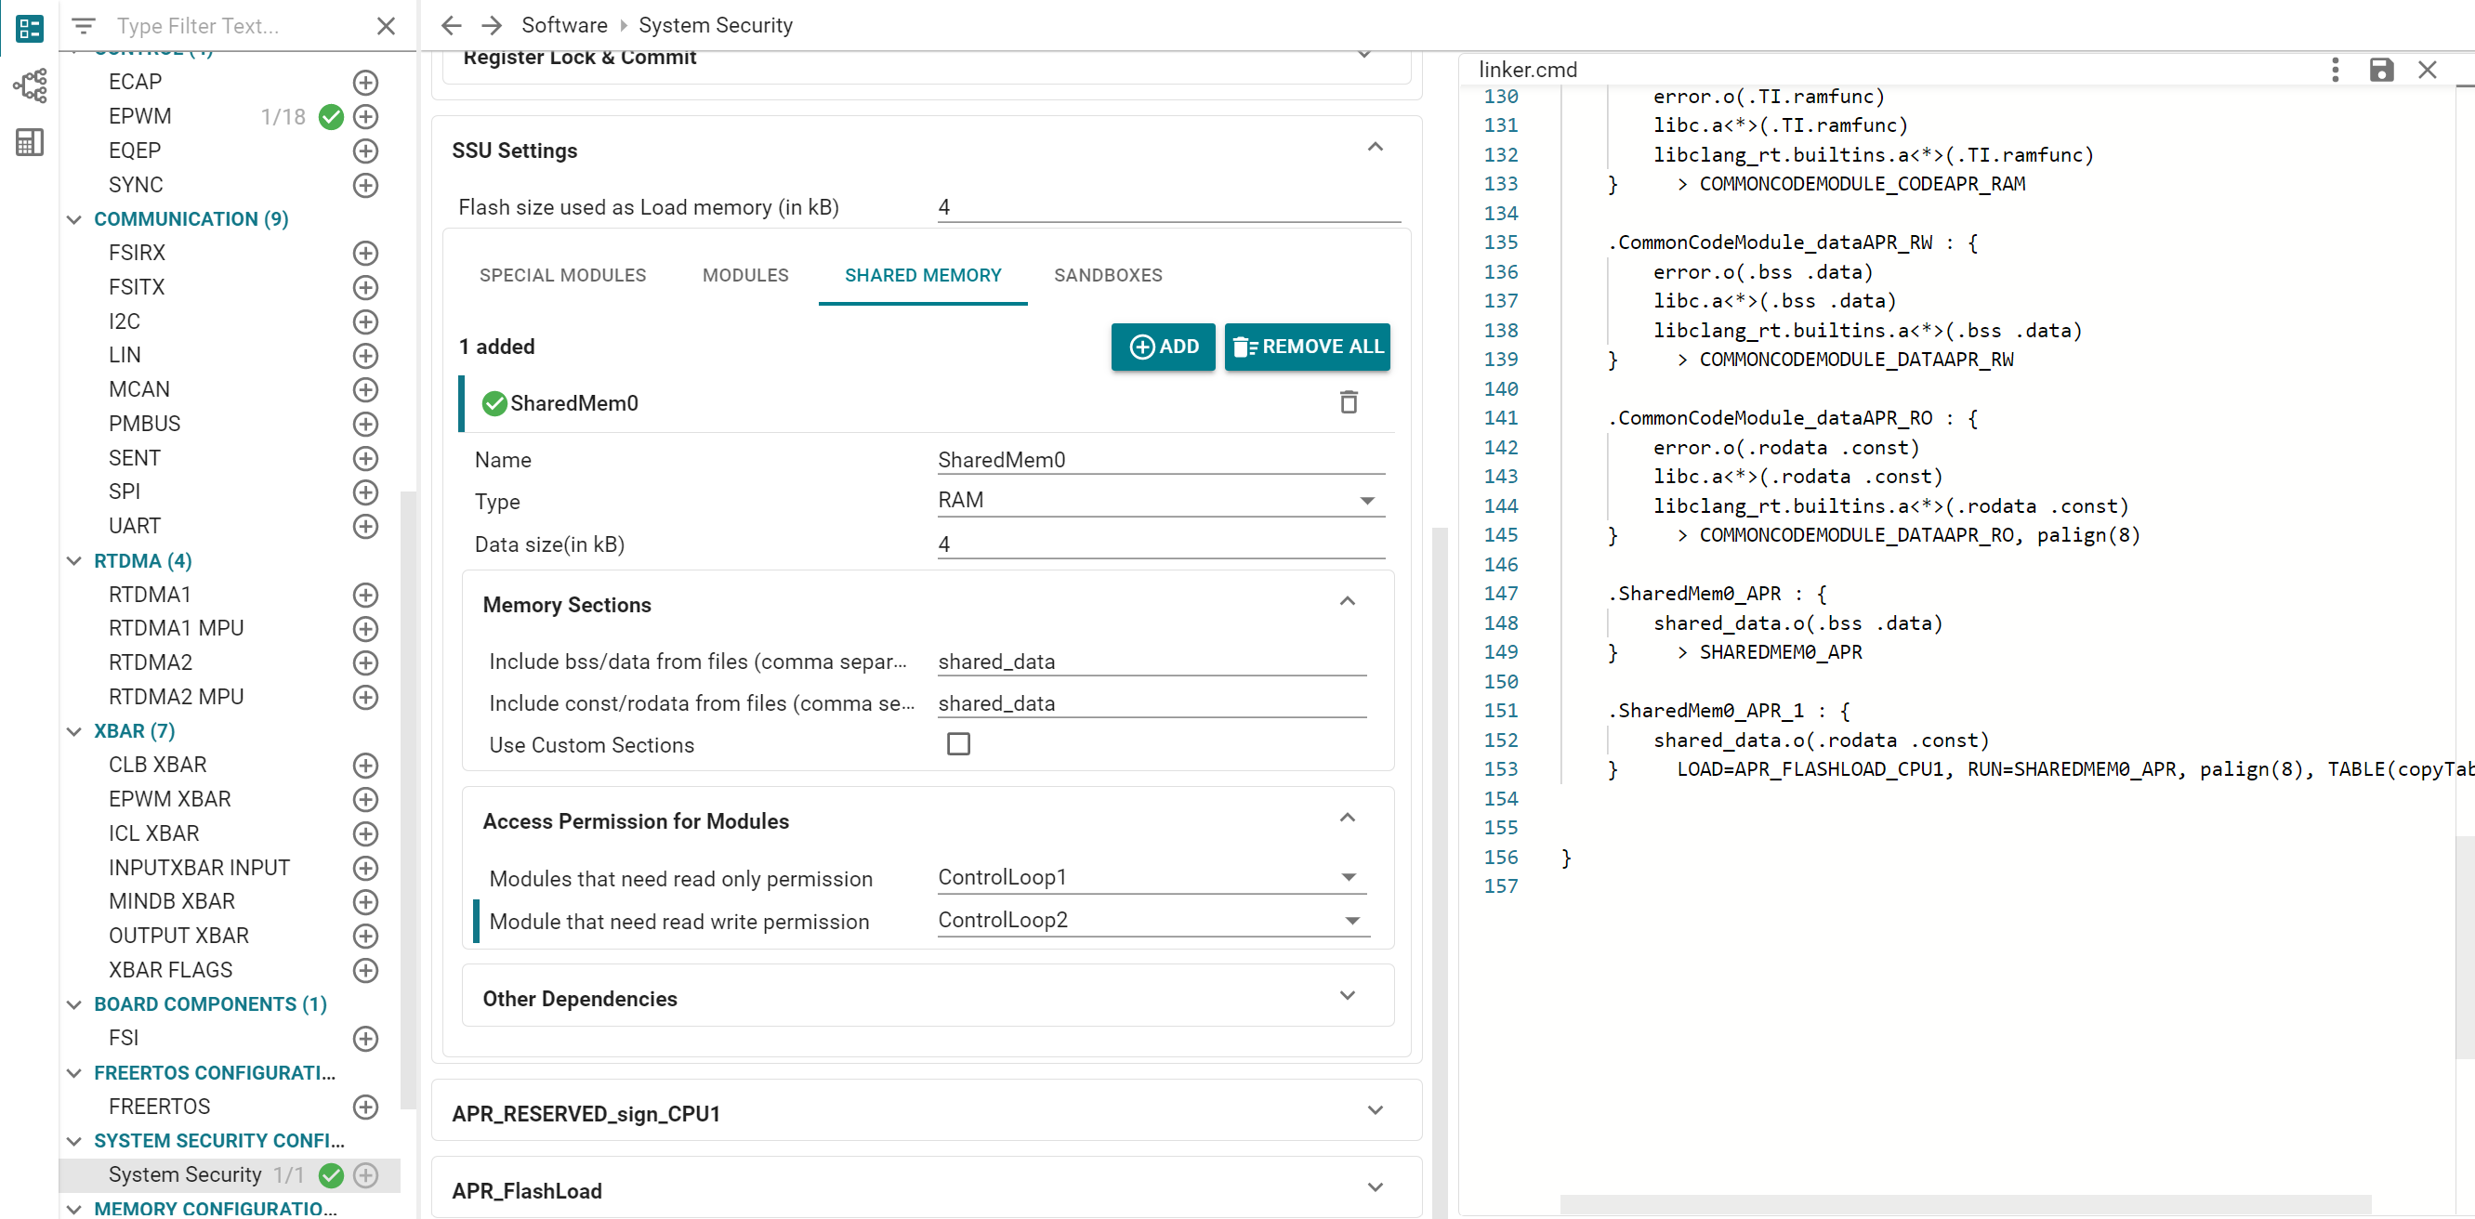Clear the filter text with X icon
2475x1219 pixels.
pos(387,26)
